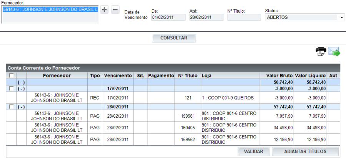Click the Valor Bruto column header
The image size is (346, 159).
point(276,75)
